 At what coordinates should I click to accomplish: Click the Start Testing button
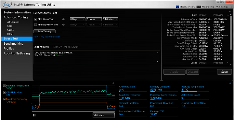(x=45, y=31)
